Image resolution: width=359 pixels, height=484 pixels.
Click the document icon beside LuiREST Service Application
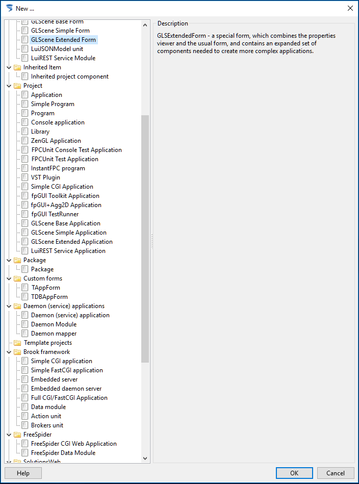[x=24, y=251]
